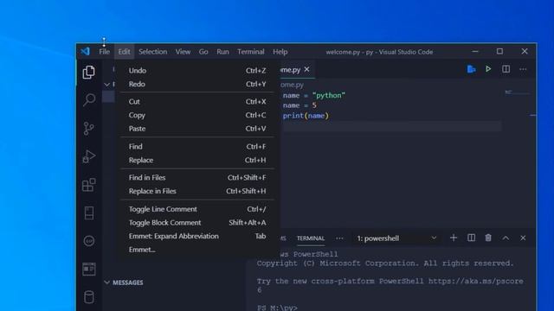Choose Copy from Edit menu
Screen dimensions: 554x311
coord(197,115)
